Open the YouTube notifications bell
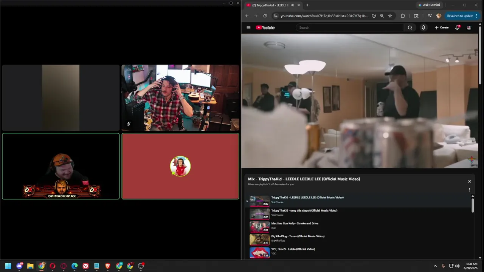 (457, 28)
